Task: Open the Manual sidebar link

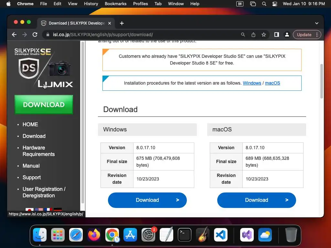Action: click(31, 166)
